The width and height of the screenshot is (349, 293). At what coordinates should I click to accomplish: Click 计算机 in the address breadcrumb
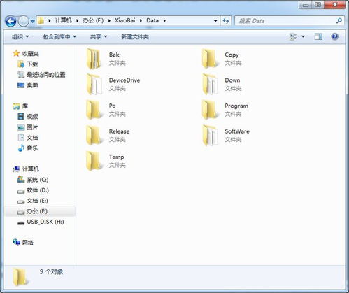[x=64, y=20]
